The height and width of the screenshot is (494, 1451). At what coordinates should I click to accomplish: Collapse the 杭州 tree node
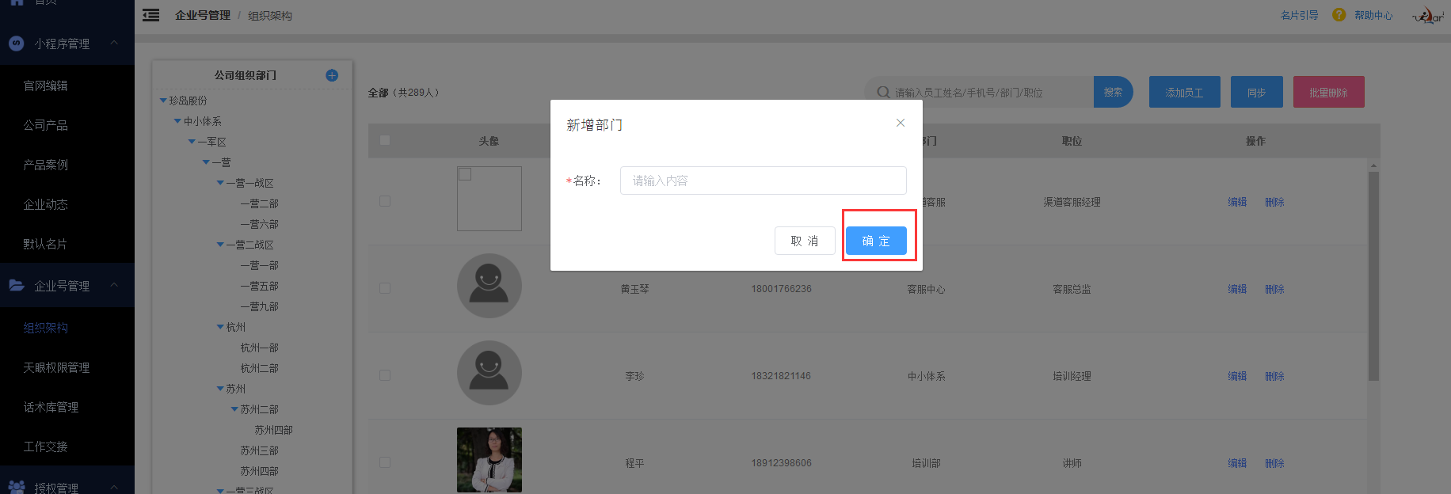coord(220,327)
